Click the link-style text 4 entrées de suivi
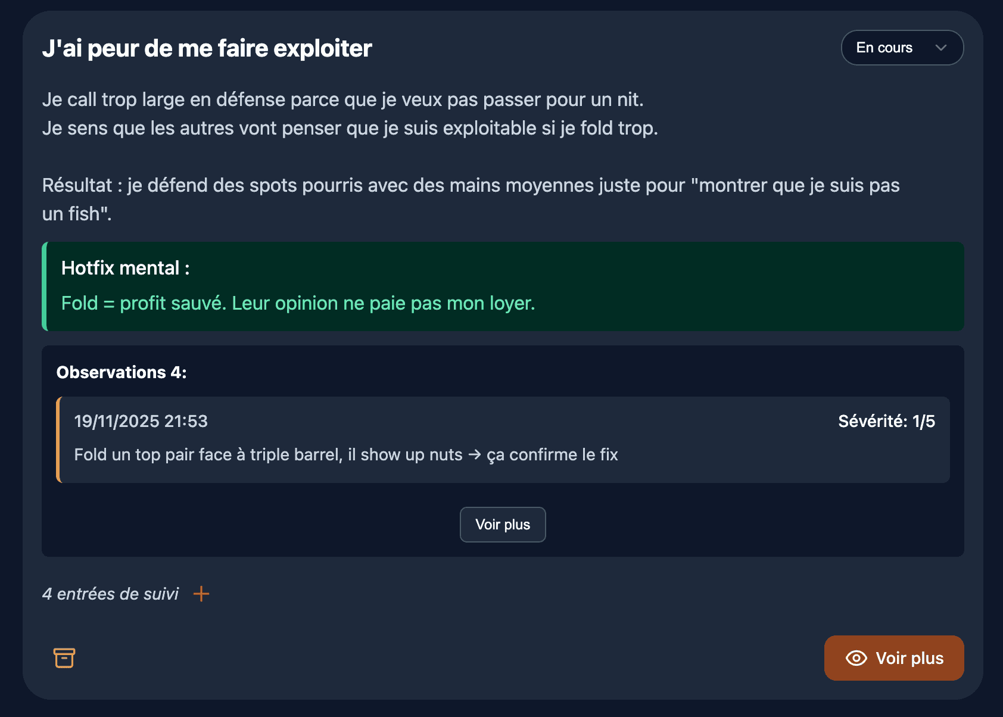Screen dimensions: 1003x717 pyautogui.click(x=110, y=594)
